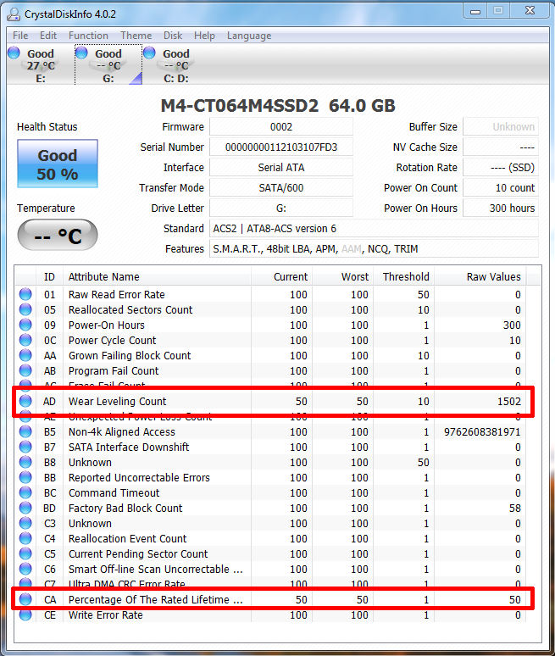Select disk C: D: tab

pyautogui.click(x=176, y=65)
